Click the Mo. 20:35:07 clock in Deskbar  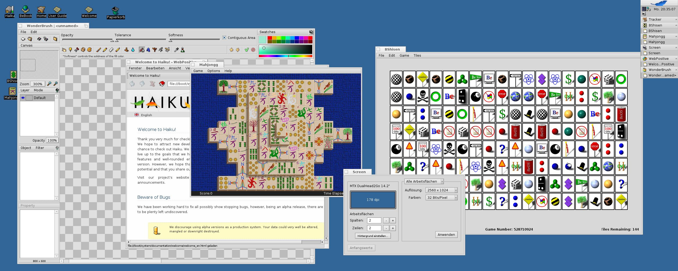[x=664, y=9]
